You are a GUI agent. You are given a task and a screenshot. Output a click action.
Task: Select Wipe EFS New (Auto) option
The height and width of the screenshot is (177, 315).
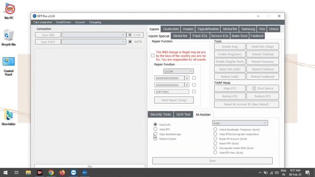click(215, 152)
